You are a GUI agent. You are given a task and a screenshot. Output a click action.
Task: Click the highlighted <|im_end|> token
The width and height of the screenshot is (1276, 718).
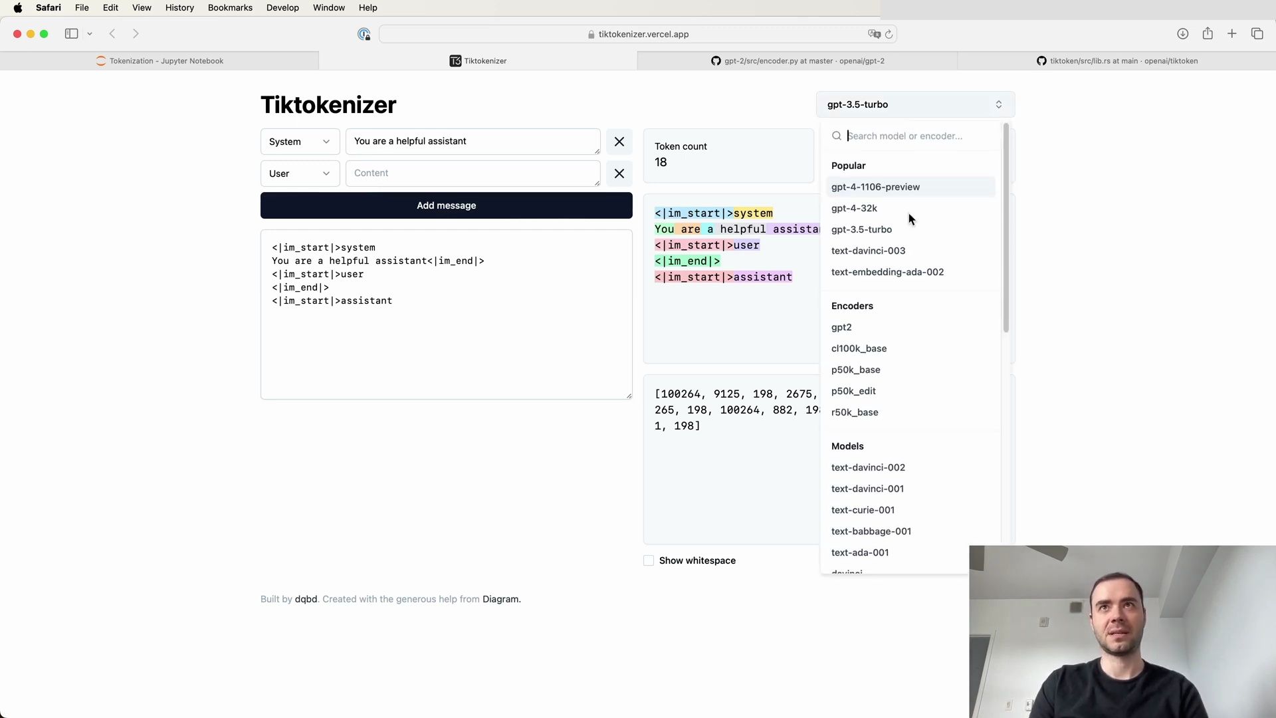[x=687, y=261]
